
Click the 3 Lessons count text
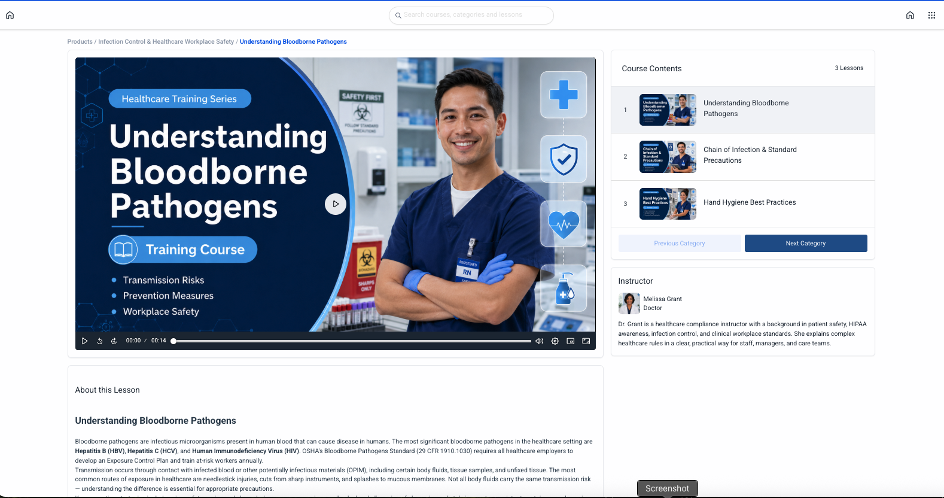[x=849, y=68]
